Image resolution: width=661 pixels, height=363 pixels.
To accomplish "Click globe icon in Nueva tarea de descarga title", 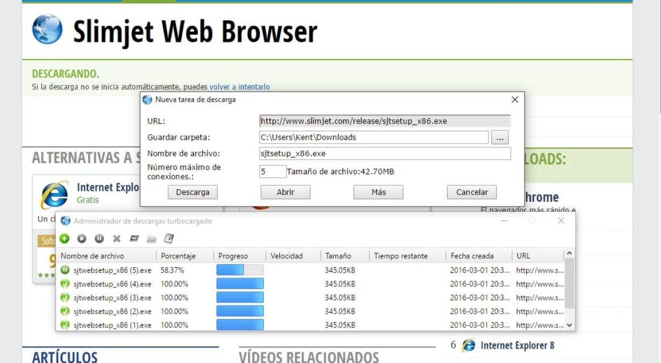I will click(x=147, y=99).
